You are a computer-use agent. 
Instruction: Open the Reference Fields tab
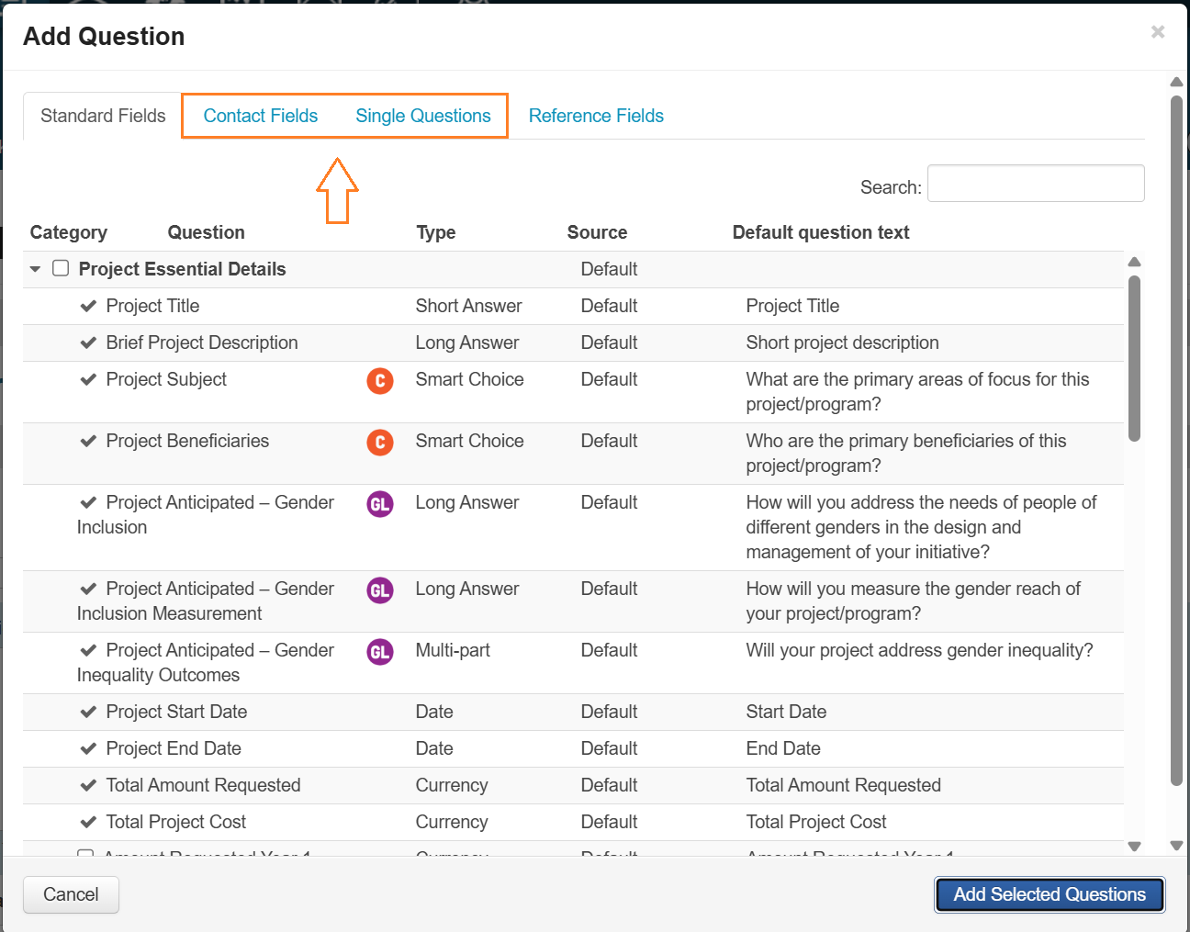pyautogui.click(x=596, y=116)
